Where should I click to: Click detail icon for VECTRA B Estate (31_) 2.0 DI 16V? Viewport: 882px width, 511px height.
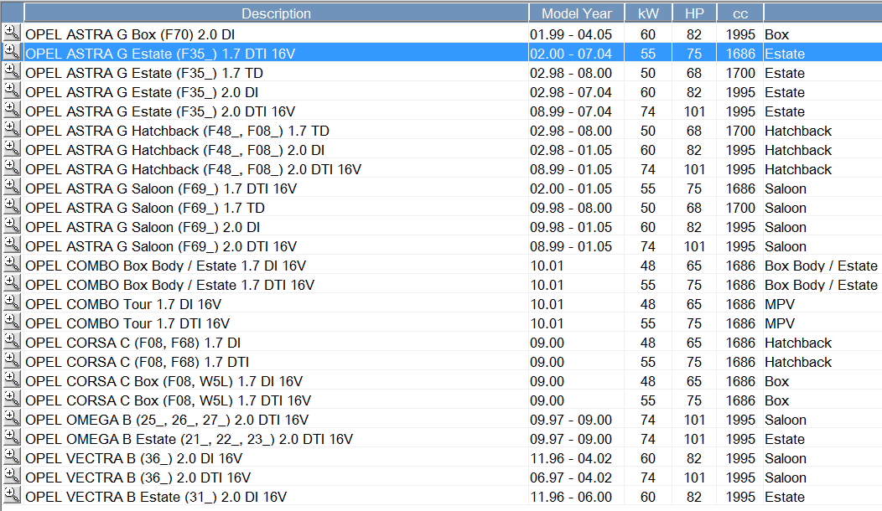point(12,495)
